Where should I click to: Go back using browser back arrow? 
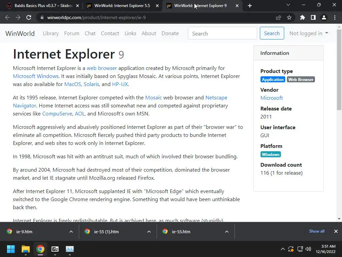coord(7,17)
